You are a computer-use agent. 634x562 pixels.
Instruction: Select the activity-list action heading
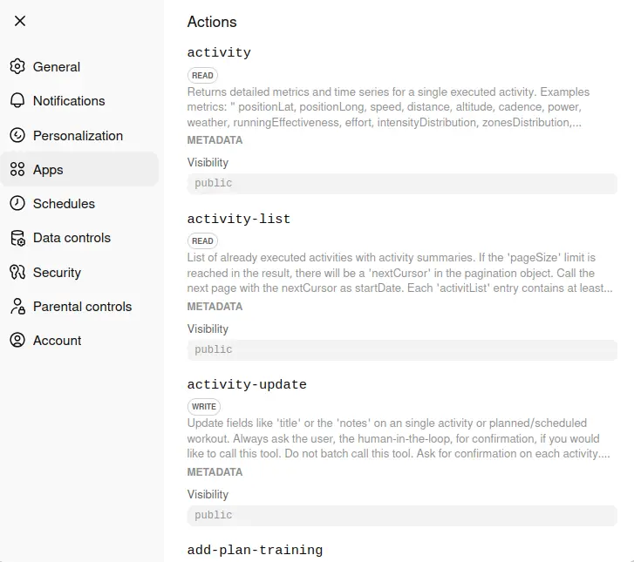click(239, 220)
